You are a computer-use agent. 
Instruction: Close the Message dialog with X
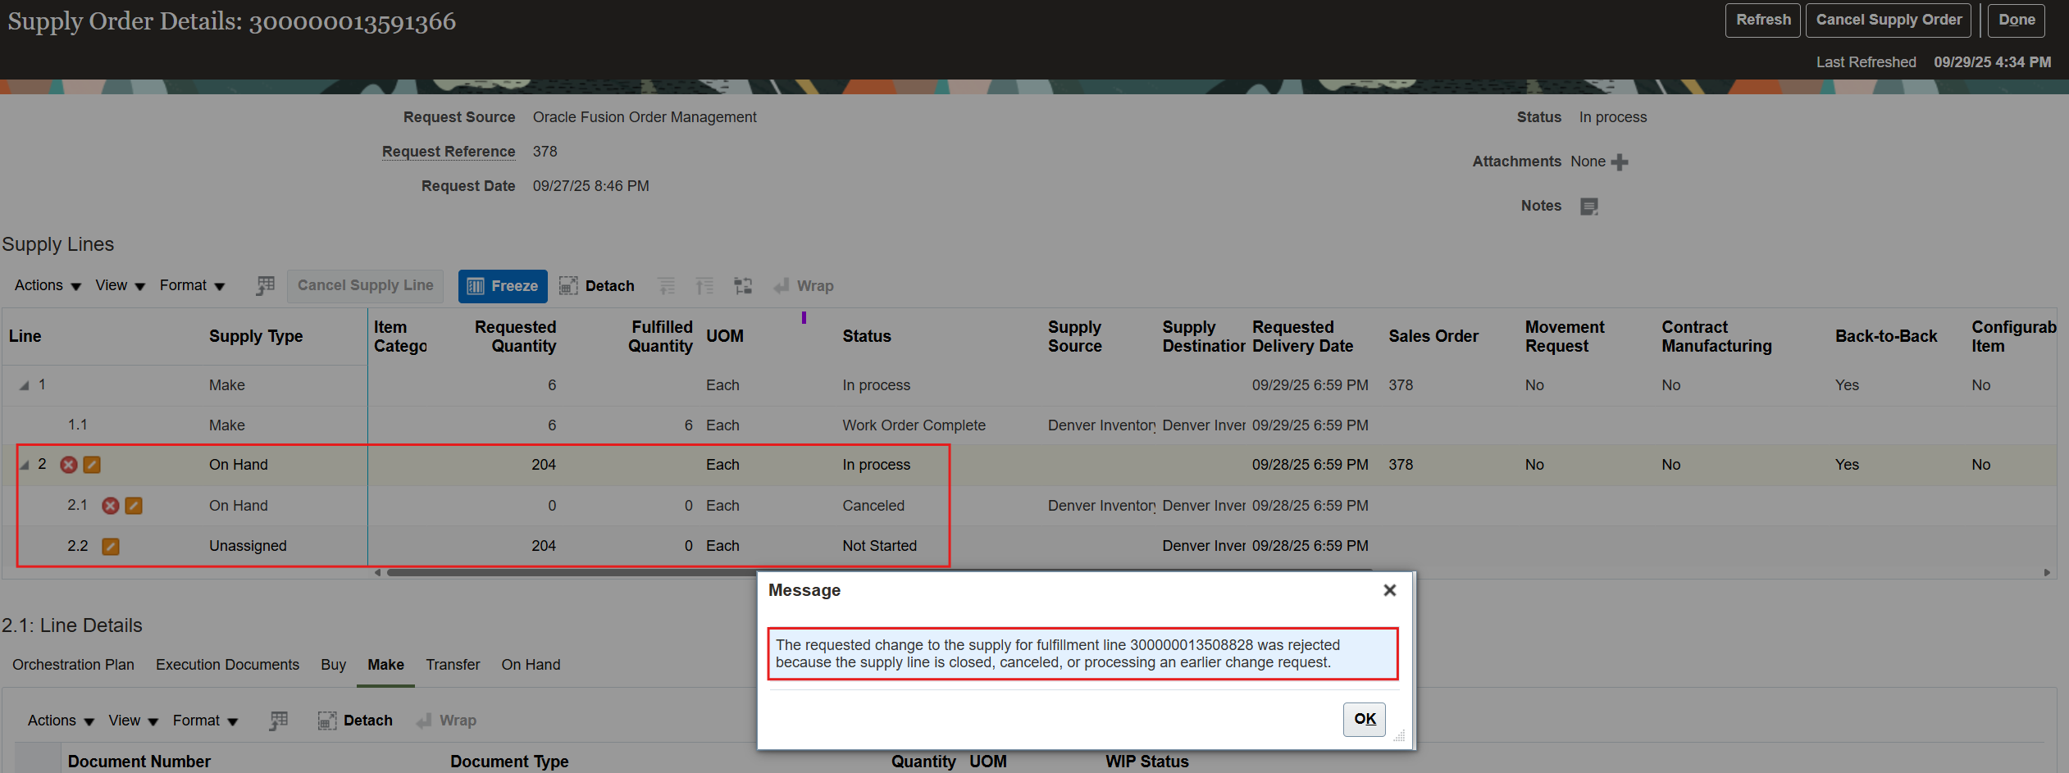click(x=1389, y=590)
